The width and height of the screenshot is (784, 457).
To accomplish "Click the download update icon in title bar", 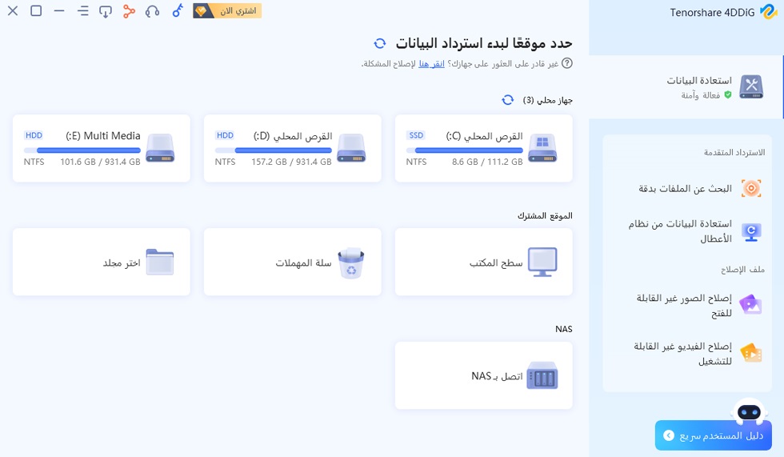I will click(x=106, y=11).
